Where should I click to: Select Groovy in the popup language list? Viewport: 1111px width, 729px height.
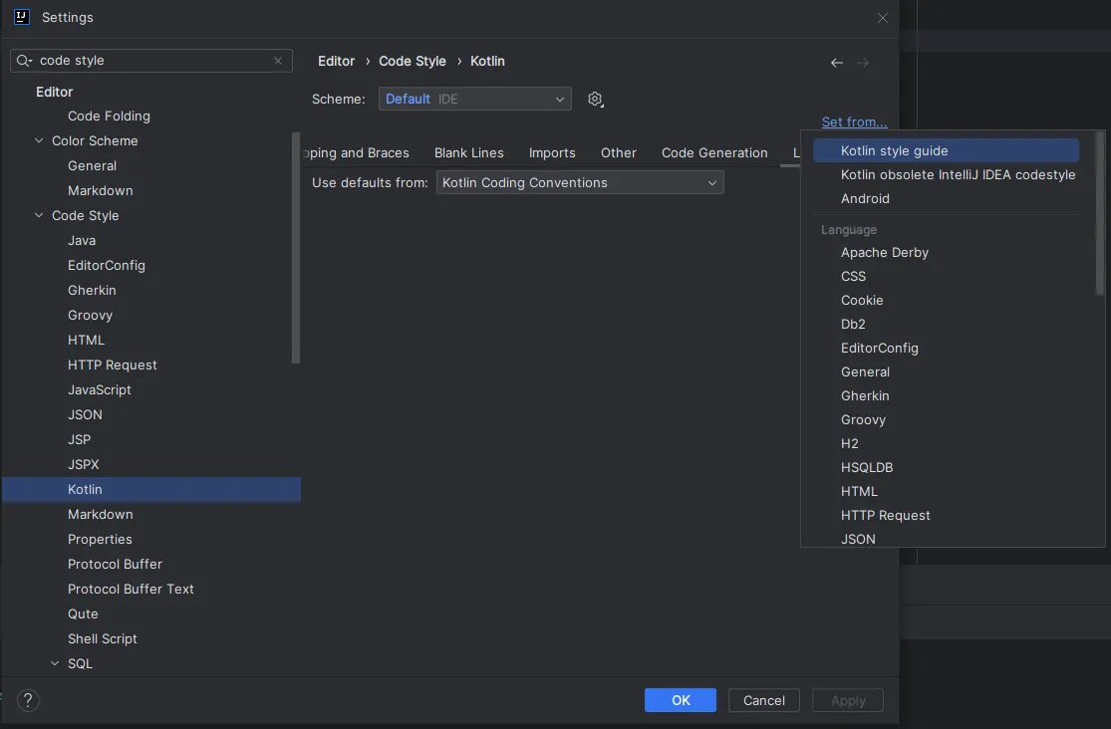click(946, 419)
